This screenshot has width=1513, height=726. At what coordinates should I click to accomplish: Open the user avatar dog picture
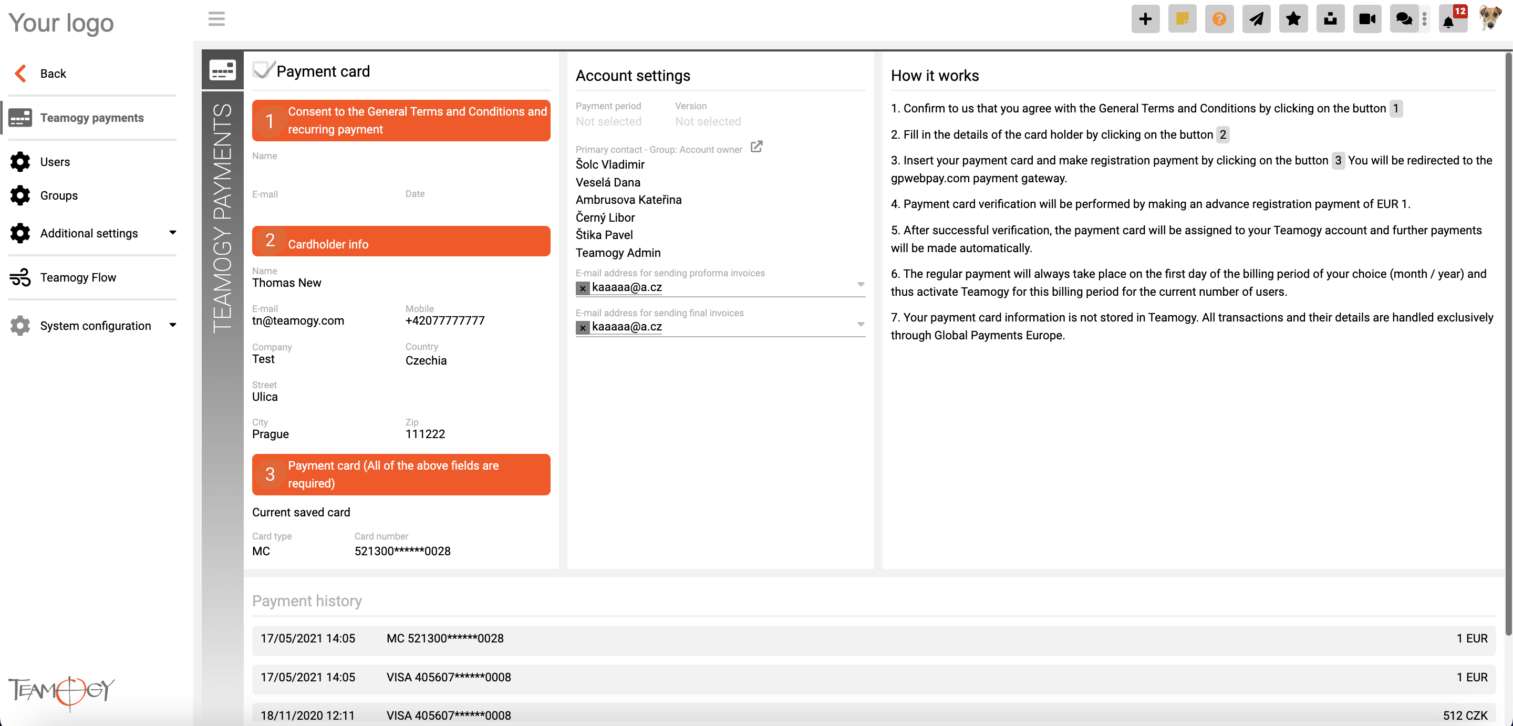pyautogui.click(x=1489, y=19)
